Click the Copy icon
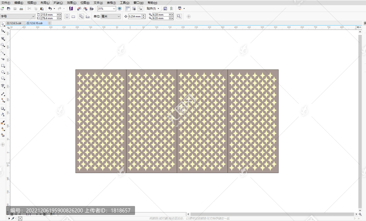This screenshot has width=366, height=221. pos(35,9)
